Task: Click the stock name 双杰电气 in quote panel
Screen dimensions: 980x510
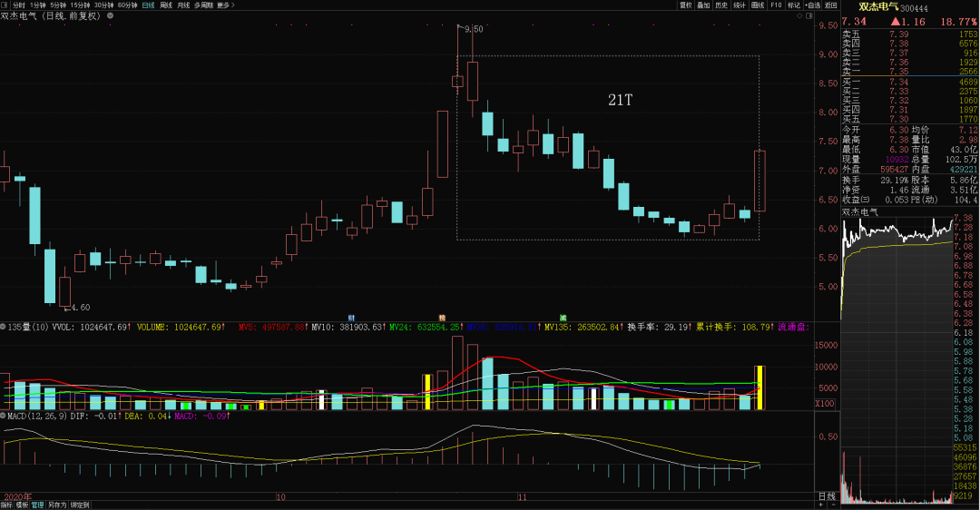Action: pyautogui.click(x=878, y=7)
